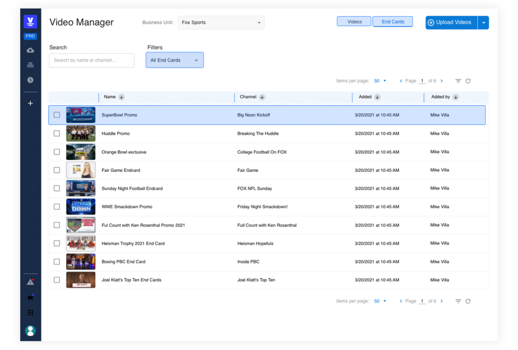Open the warning alerts triangle icon
The image size is (518, 350).
click(30, 282)
